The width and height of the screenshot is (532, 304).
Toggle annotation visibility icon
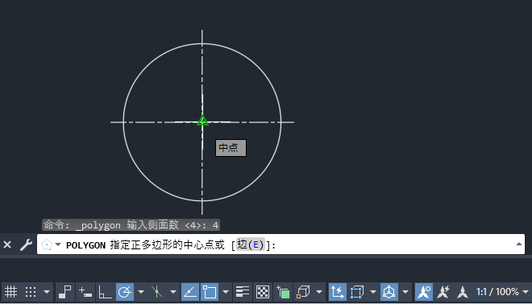[424, 291]
